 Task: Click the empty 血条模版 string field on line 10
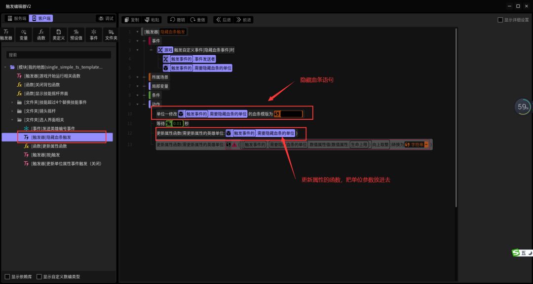coord(291,114)
